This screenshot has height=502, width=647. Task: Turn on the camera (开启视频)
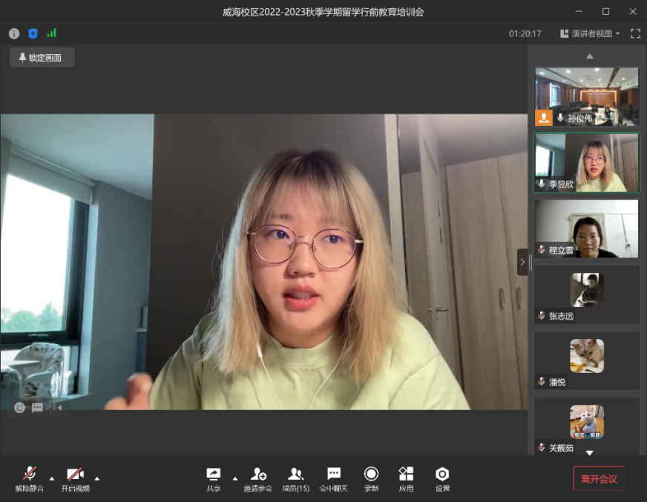(x=75, y=478)
